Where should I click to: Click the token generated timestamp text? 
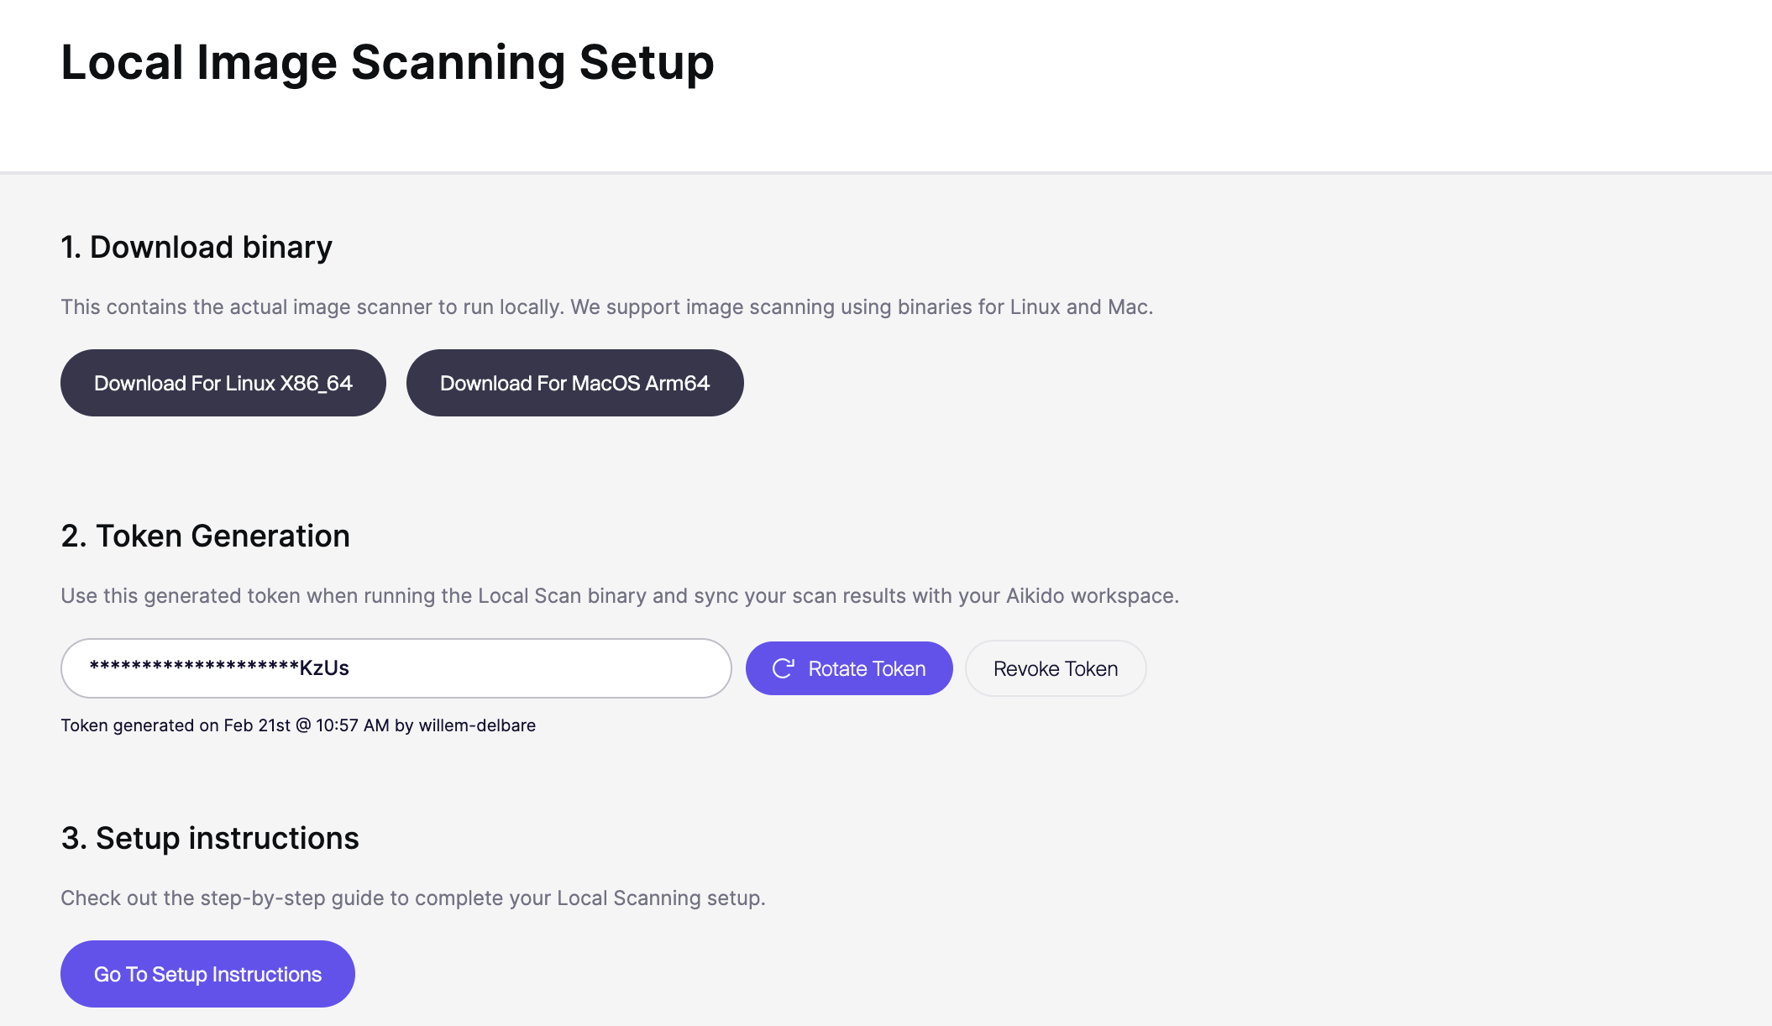pos(298,725)
